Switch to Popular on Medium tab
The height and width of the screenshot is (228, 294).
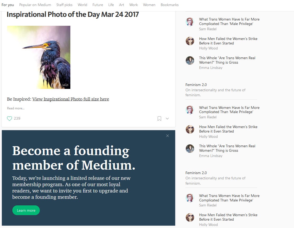35,5
